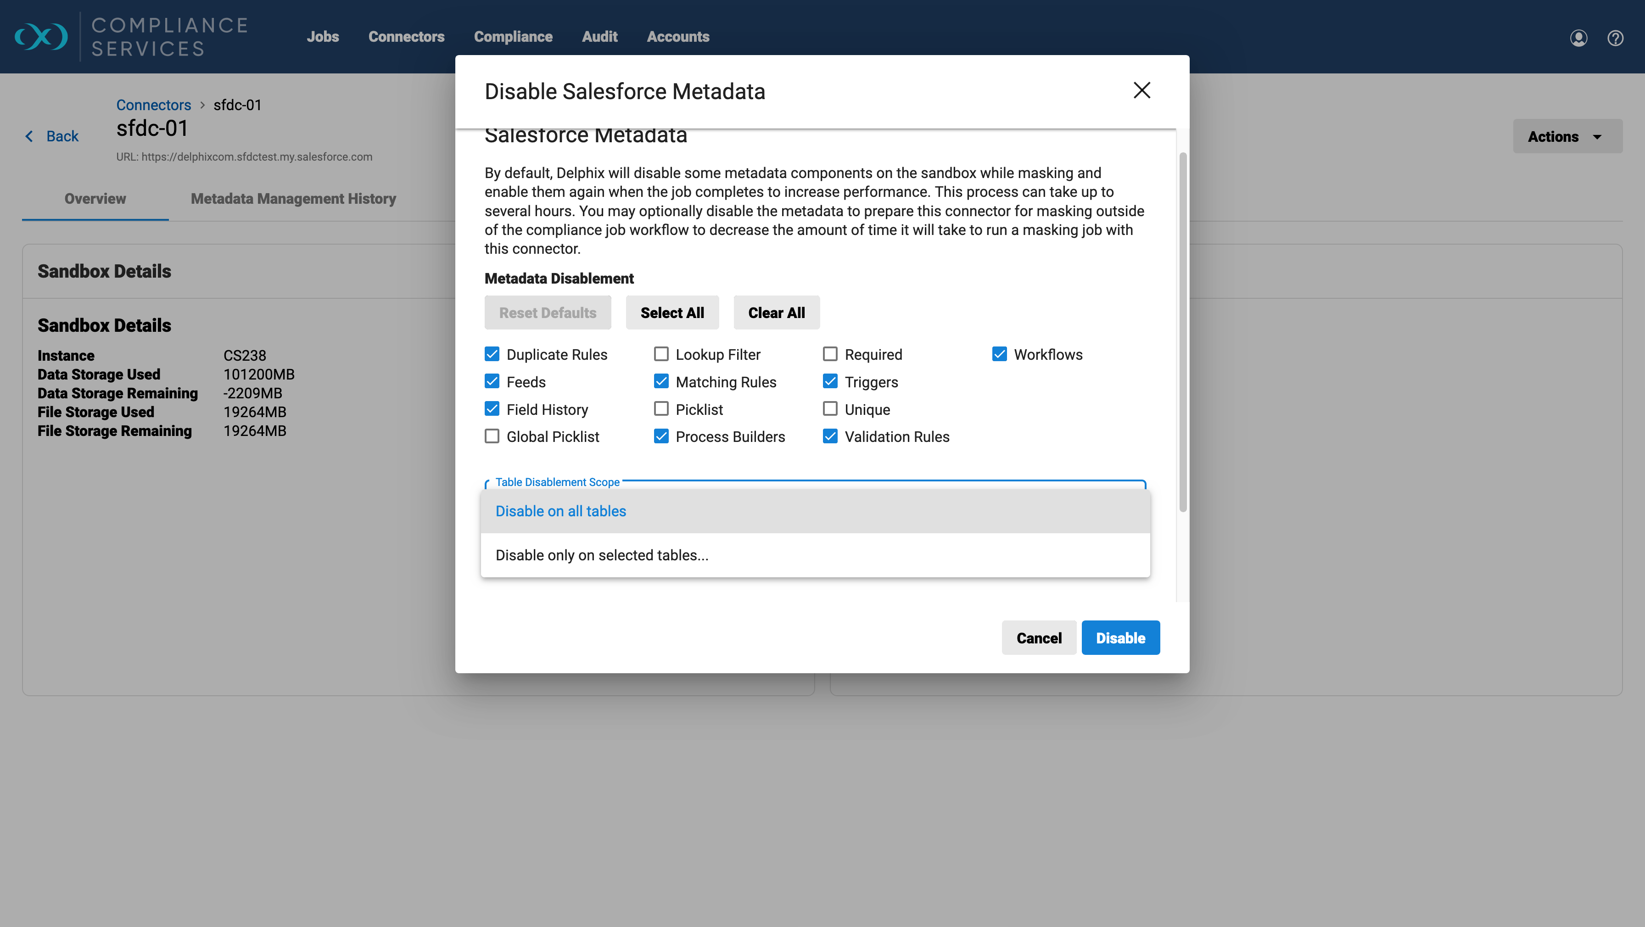Click the Back chevron arrow
The height and width of the screenshot is (927, 1645).
[29, 136]
